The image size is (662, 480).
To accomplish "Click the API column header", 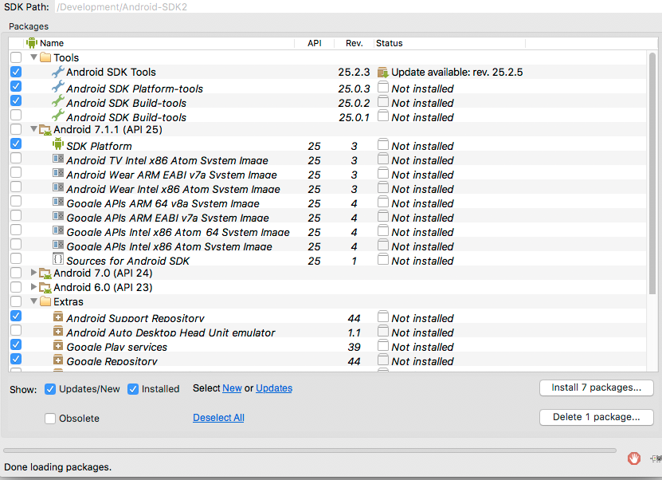I will coord(314,43).
